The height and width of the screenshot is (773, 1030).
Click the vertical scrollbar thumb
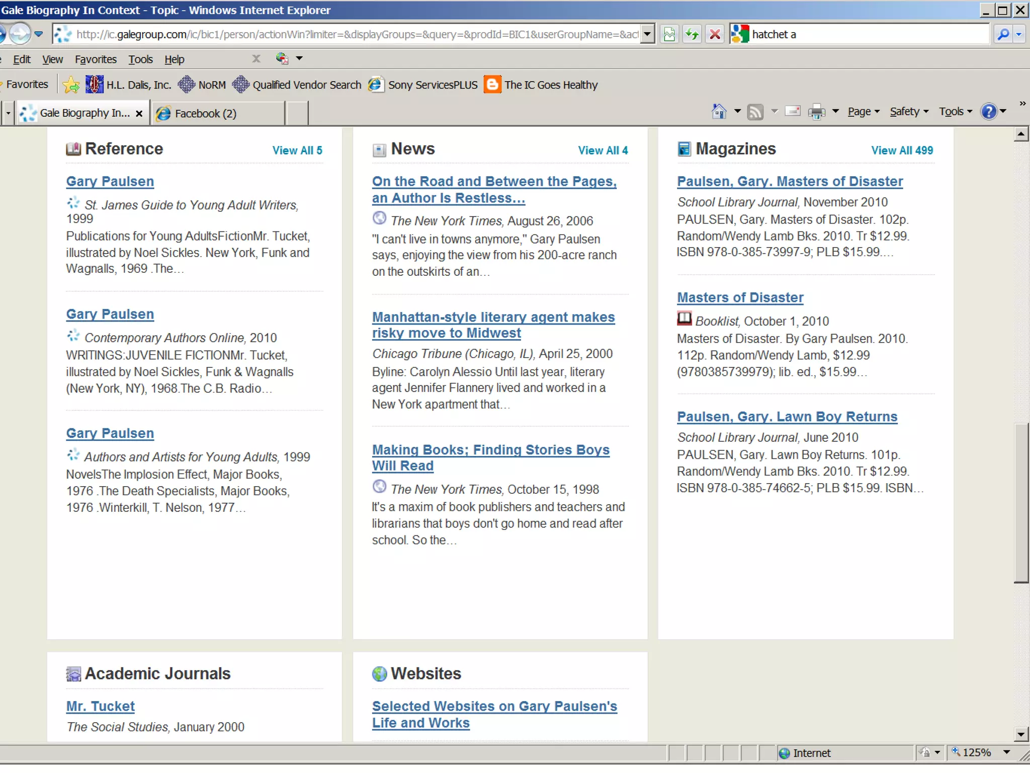1020,503
